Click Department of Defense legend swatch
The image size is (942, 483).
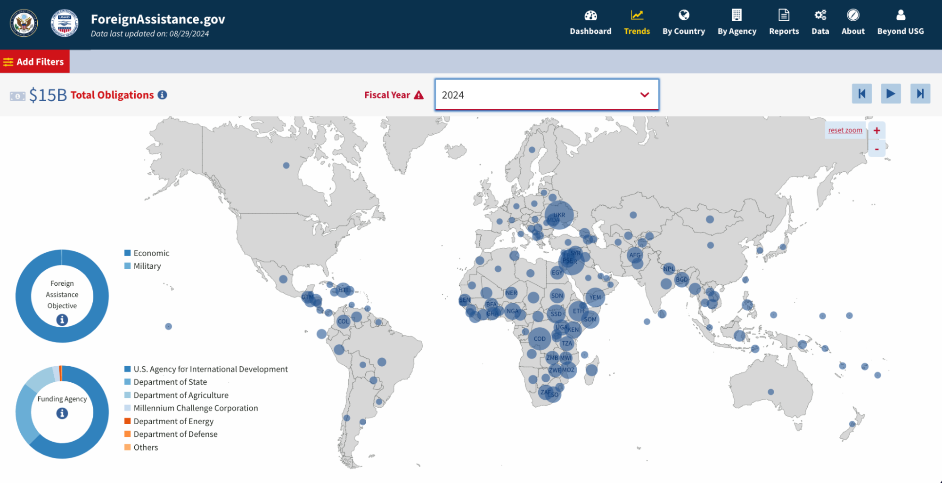pyautogui.click(x=127, y=434)
